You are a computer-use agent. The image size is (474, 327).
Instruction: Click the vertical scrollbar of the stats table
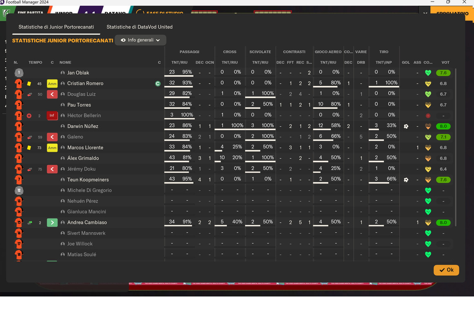tap(456, 147)
